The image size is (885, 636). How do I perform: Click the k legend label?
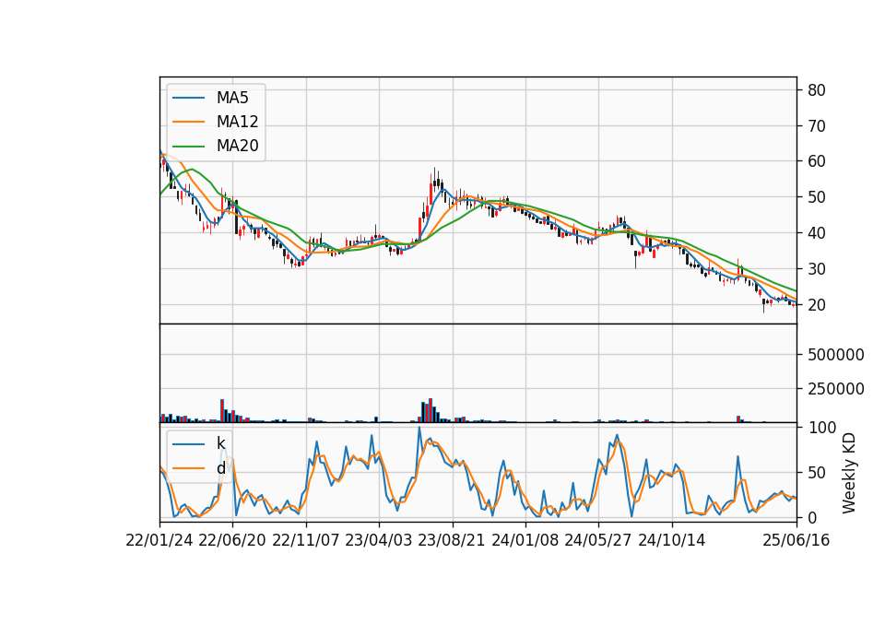(220, 443)
